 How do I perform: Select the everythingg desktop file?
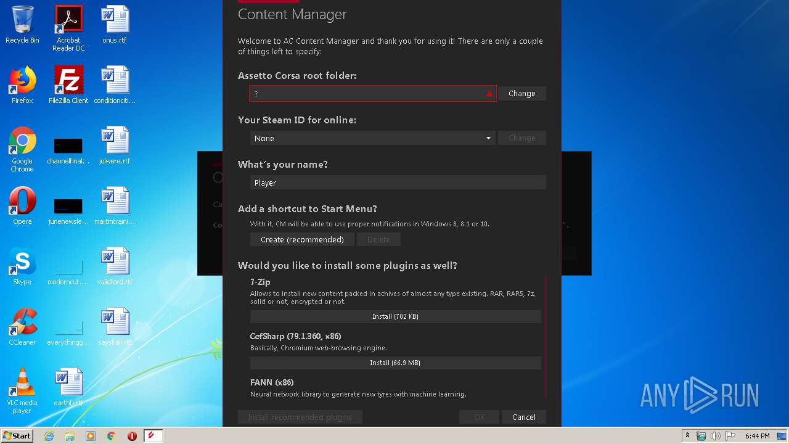(68, 331)
